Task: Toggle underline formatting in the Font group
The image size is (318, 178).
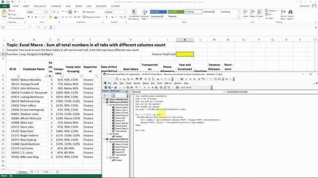Action: click(36, 17)
